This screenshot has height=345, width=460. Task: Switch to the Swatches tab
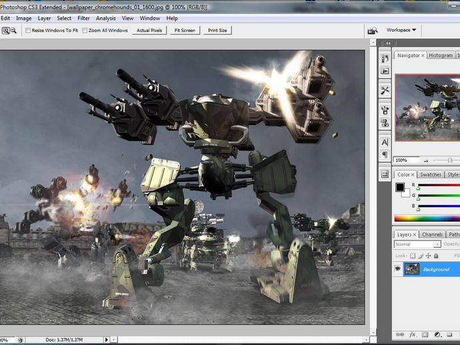coord(431,174)
